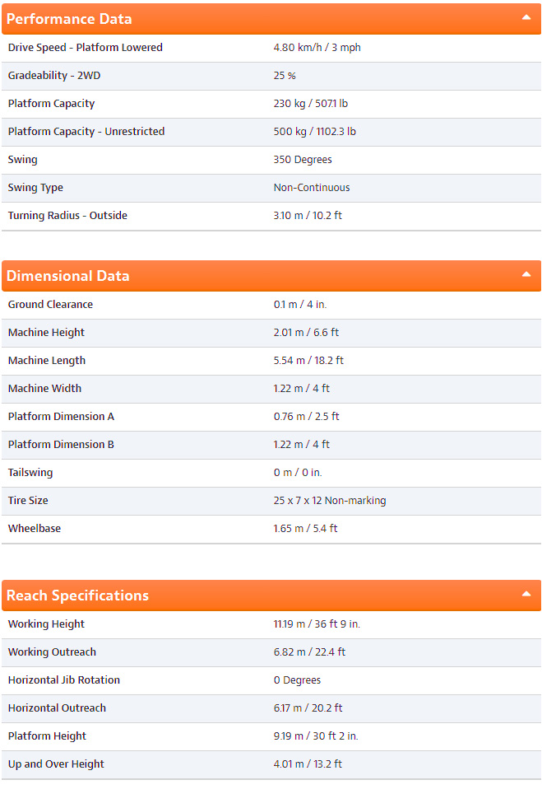Collapse the Dimensional Data section caret
The image size is (542, 808).
527,275
